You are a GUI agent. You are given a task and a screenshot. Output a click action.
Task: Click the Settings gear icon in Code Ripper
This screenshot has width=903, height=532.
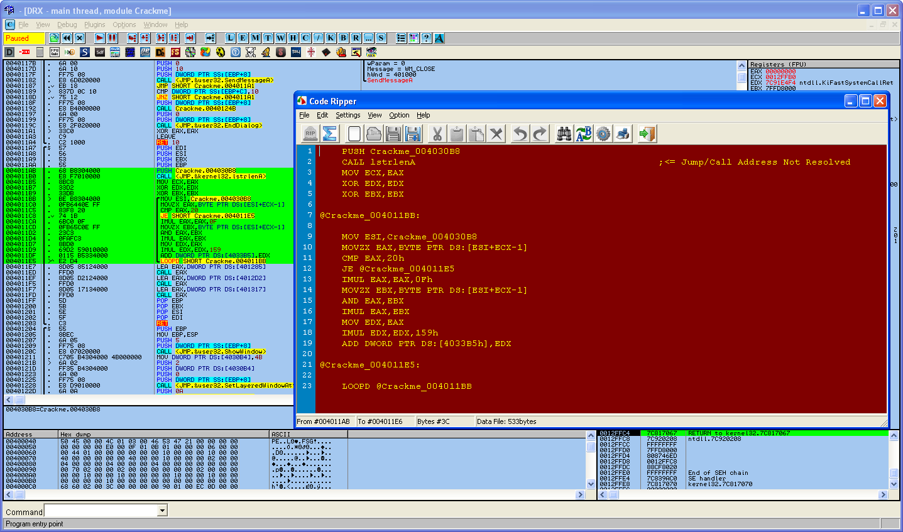point(603,133)
